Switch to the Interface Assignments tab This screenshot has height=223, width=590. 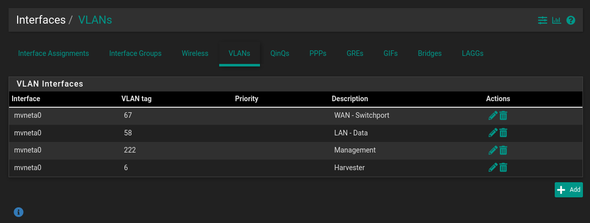click(x=53, y=53)
